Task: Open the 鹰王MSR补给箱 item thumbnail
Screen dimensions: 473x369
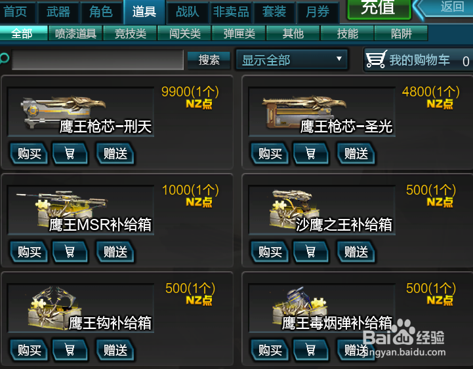Action: coord(81,210)
